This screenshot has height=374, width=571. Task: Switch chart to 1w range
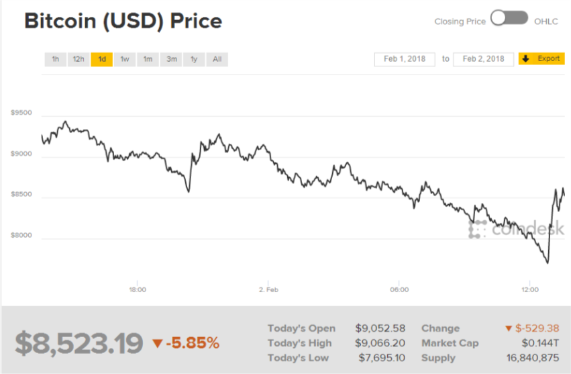125,59
